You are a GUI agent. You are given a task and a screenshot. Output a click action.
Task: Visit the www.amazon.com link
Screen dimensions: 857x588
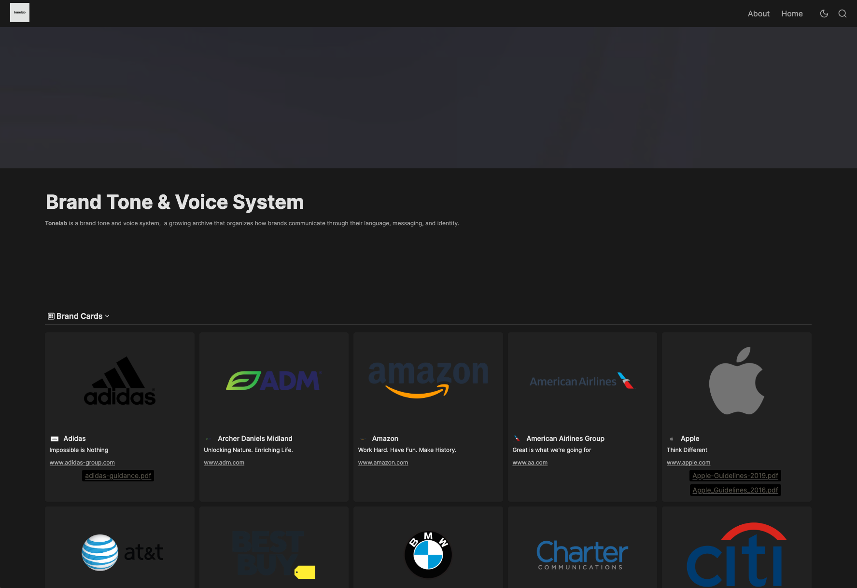pos(383,463)
